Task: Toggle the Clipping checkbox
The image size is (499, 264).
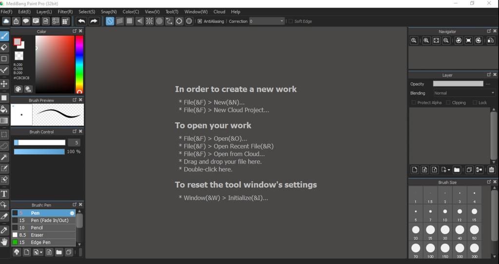Action: 448,102
